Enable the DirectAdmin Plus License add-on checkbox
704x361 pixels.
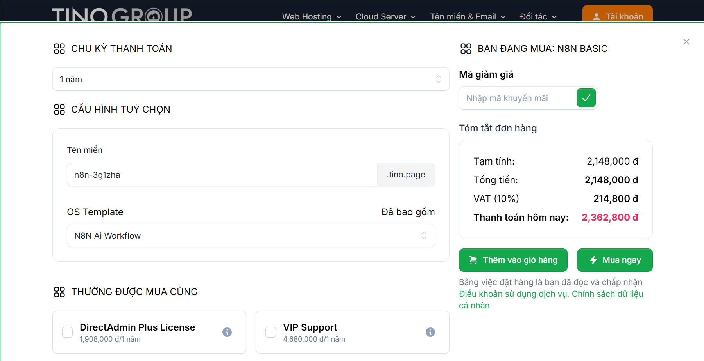[x=68, y=332]
